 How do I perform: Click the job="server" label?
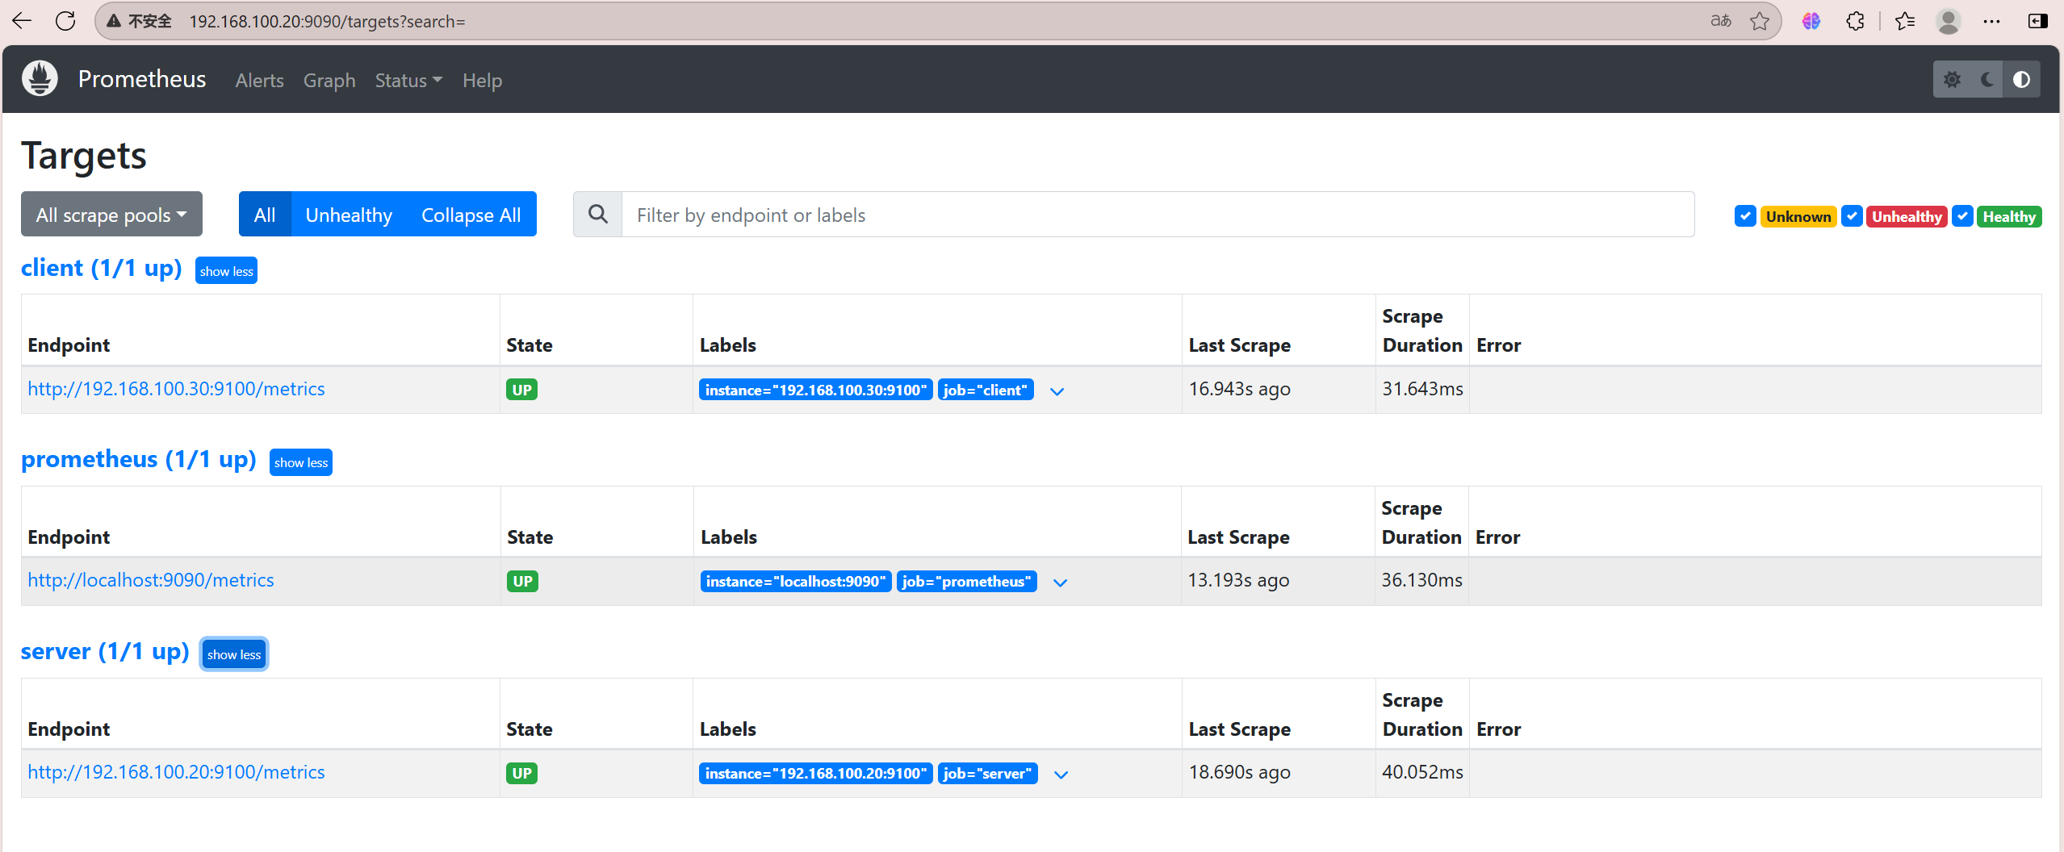click(988, 773)
